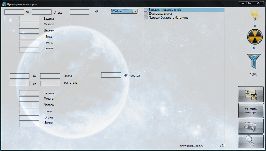
Task: Check the Большой медведь-трубач checkbox
Action: (146, 10)
